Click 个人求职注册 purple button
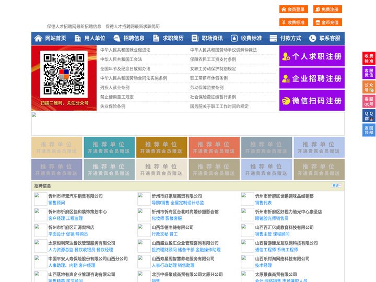The image size is (376, 282). 312,56
